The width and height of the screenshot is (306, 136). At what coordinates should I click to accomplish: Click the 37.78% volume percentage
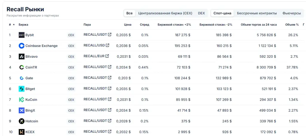click(x=292, y=68)
